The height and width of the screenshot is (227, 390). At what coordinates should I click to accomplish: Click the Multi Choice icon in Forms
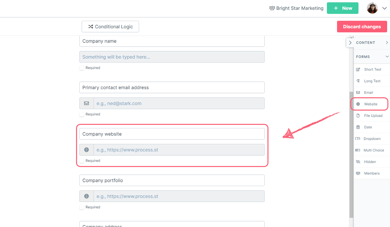358,150
